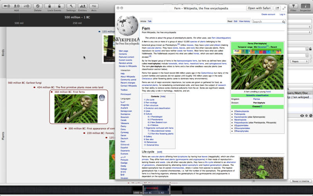
Task: Click the closed padlock Lock Events icon
Action: [x=50, y=6]
